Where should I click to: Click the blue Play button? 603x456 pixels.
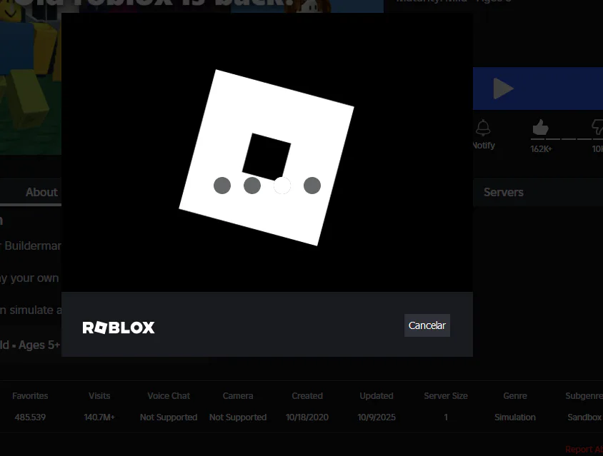538,88
